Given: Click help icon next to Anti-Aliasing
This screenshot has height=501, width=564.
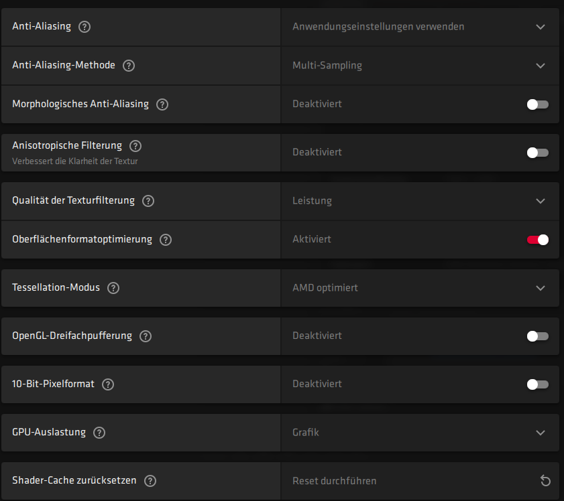Looking at the screenshot, I should 84,27.
